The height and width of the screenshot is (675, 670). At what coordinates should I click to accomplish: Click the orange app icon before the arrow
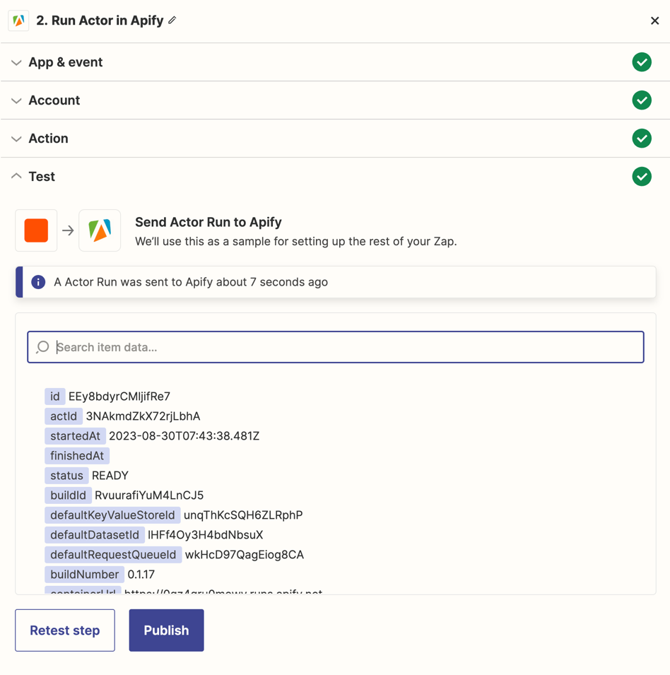pyautogui.click(x=35, y=230)
